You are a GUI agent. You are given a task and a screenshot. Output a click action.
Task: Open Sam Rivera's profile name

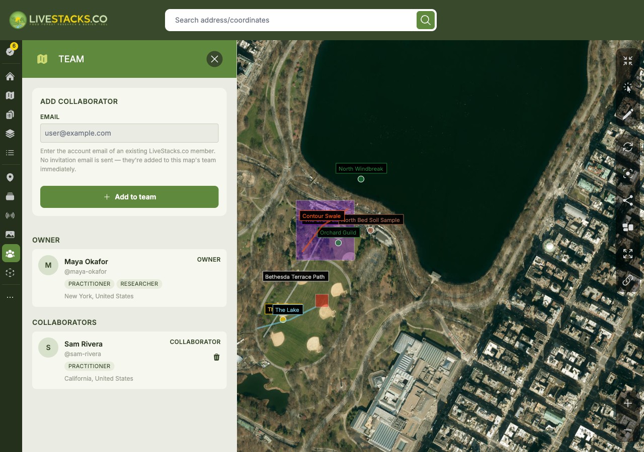tap(84, 344)
